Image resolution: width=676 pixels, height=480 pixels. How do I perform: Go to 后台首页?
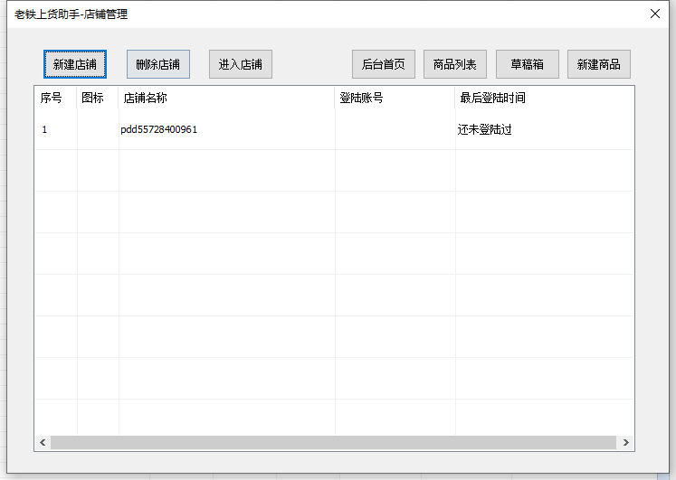tap(384, 64)
